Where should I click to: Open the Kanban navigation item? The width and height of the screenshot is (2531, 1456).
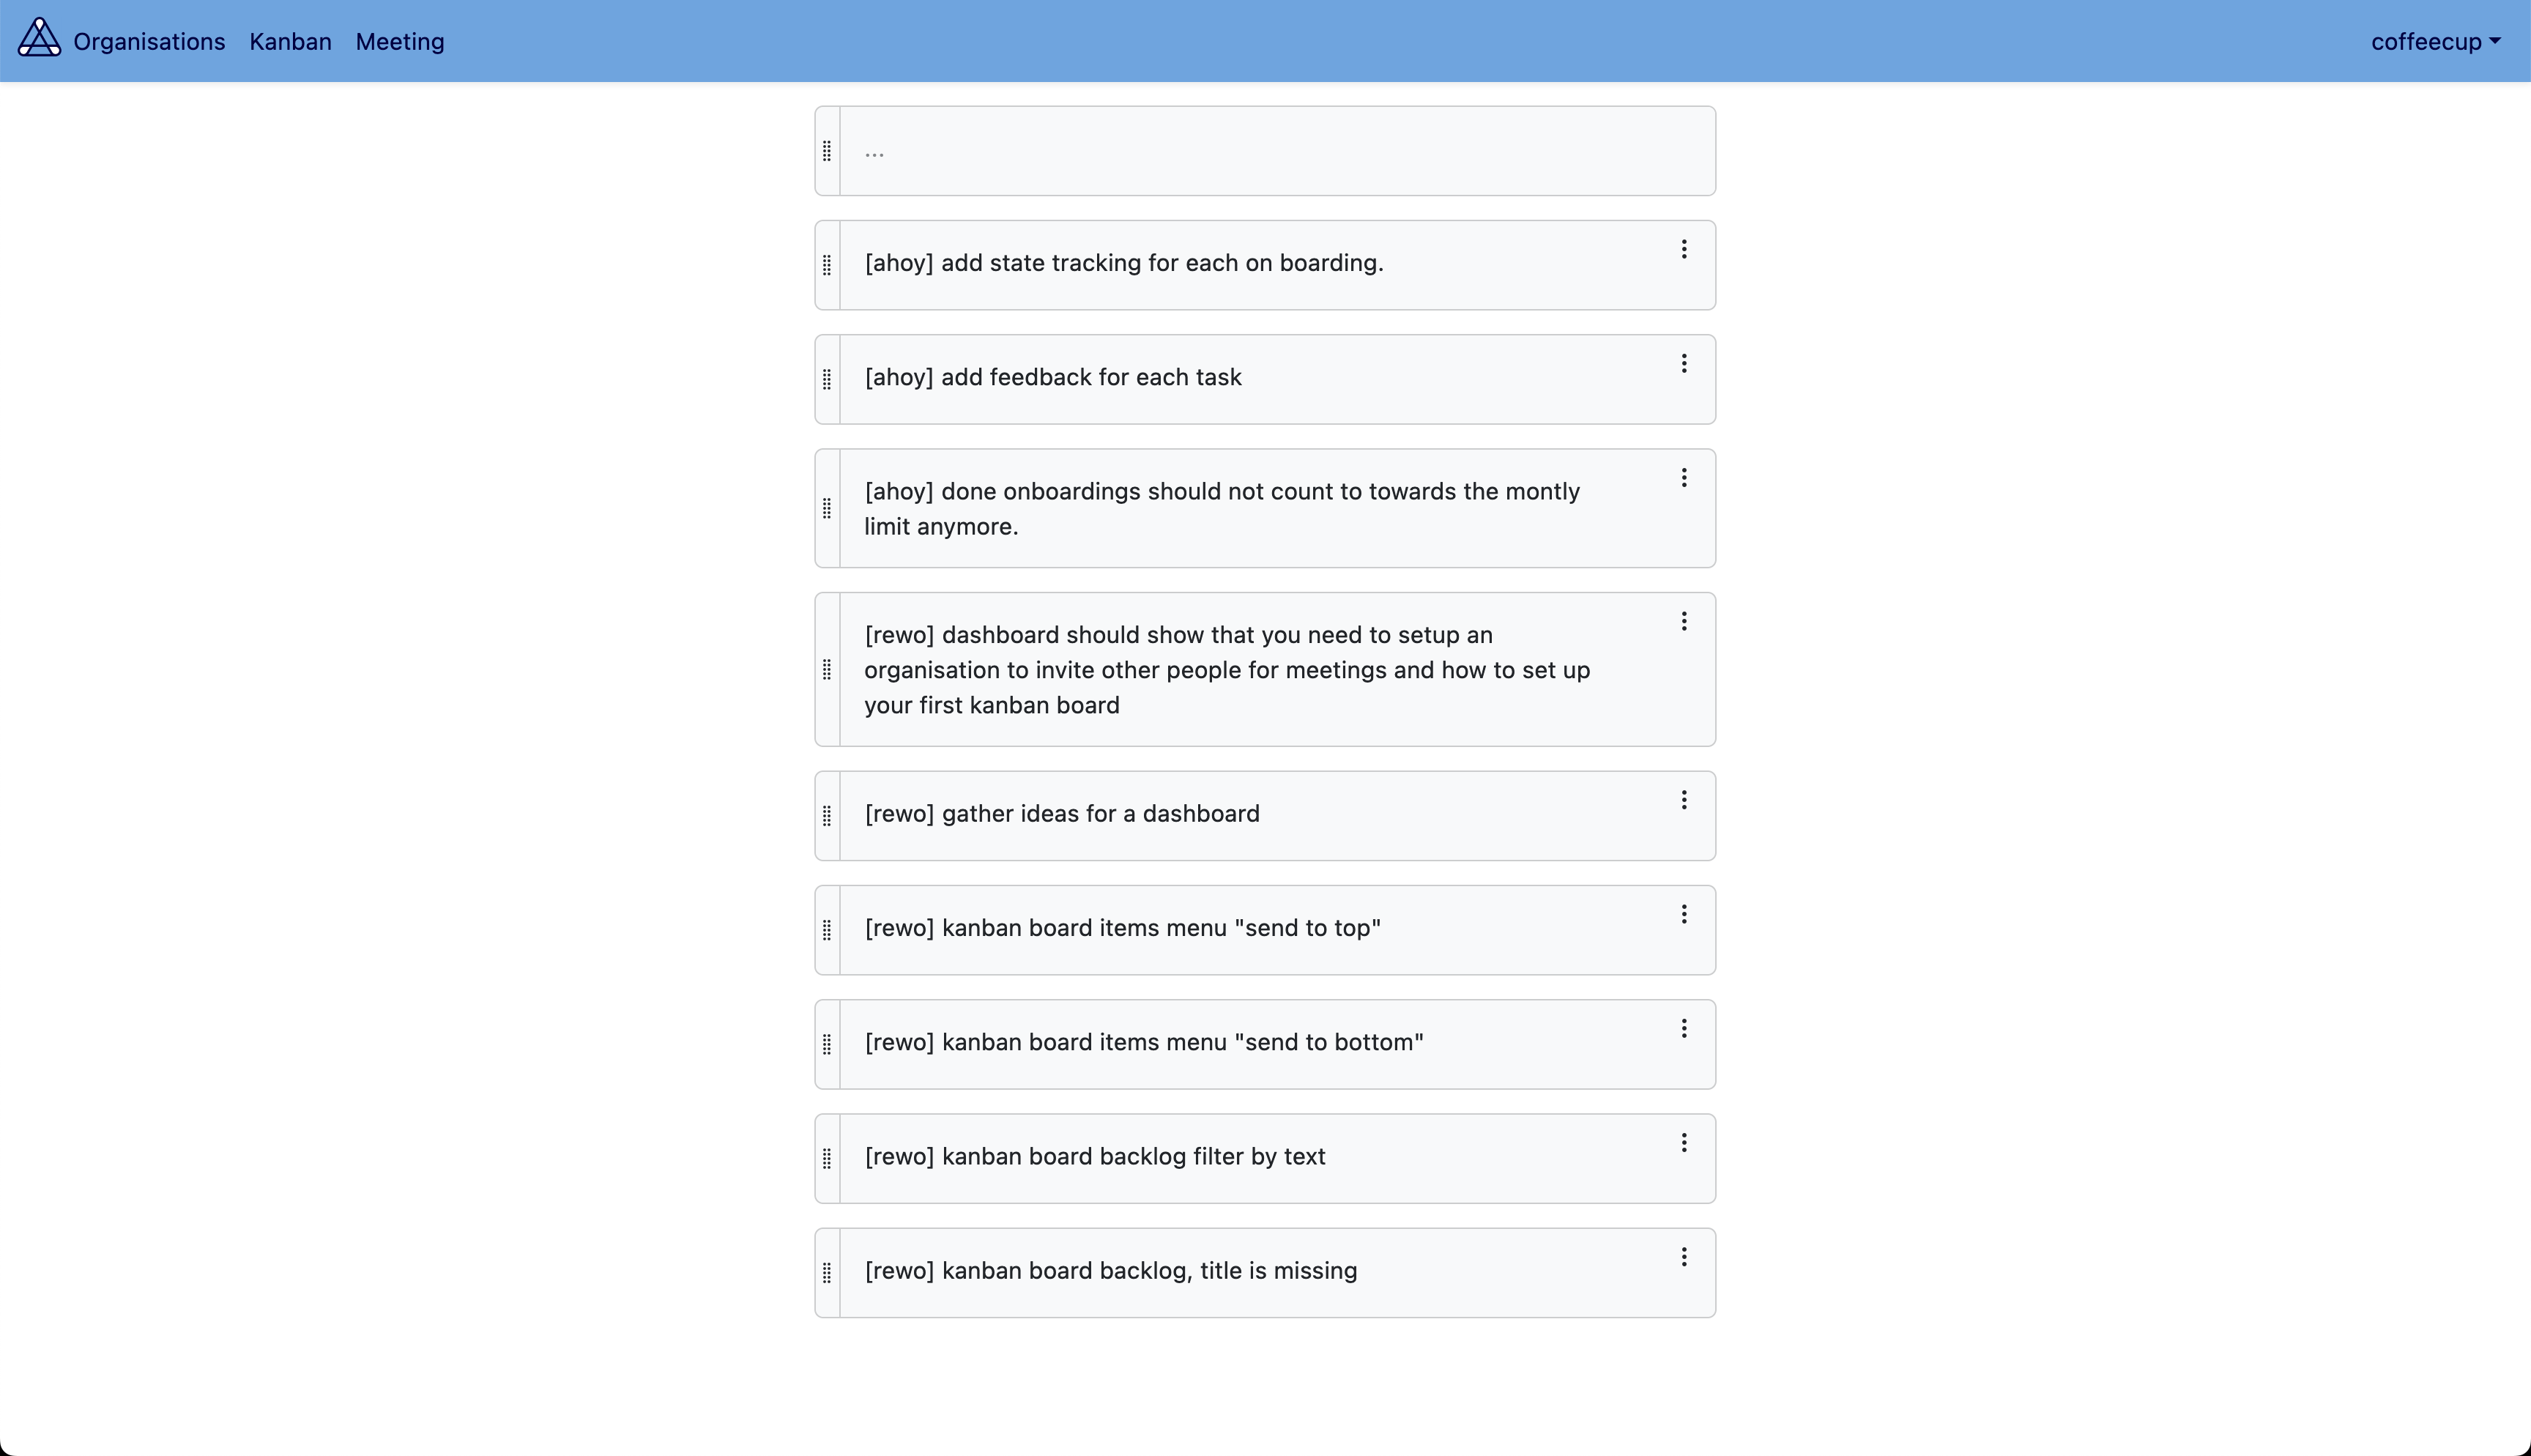pyautogui.click(x=290, y=42)
